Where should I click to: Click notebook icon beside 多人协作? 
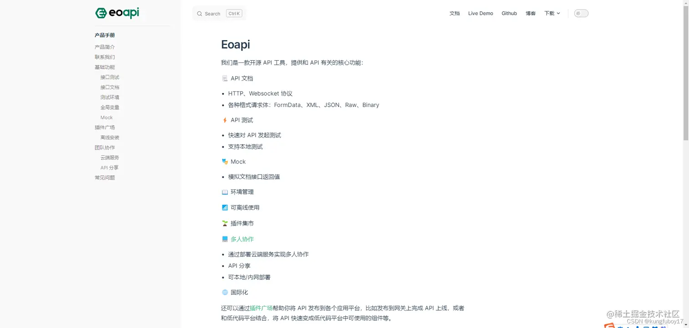[x=225, y=239]
